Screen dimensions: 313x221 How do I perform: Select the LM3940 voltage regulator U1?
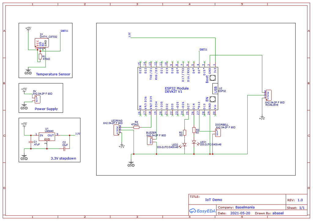click(x=46, y=136)
